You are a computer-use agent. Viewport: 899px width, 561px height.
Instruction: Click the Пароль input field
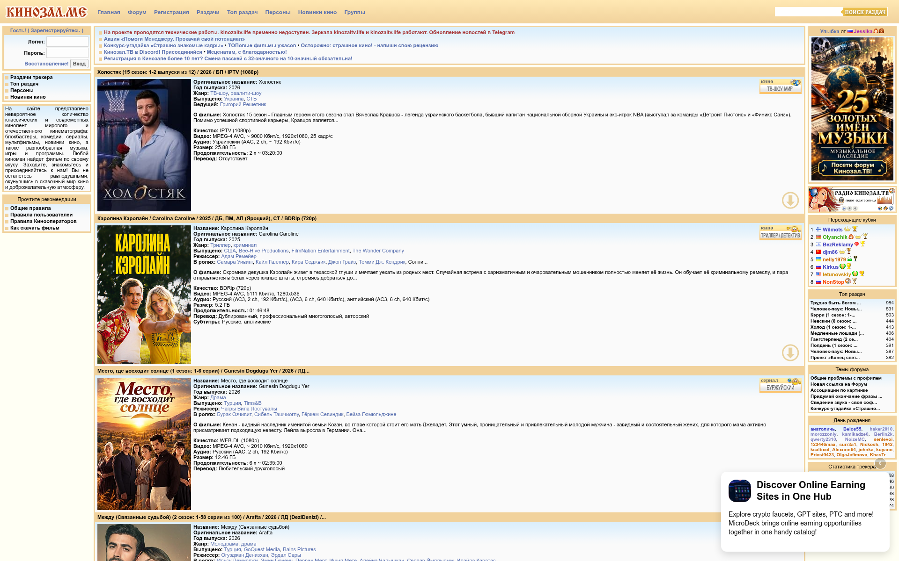(67, 53)
